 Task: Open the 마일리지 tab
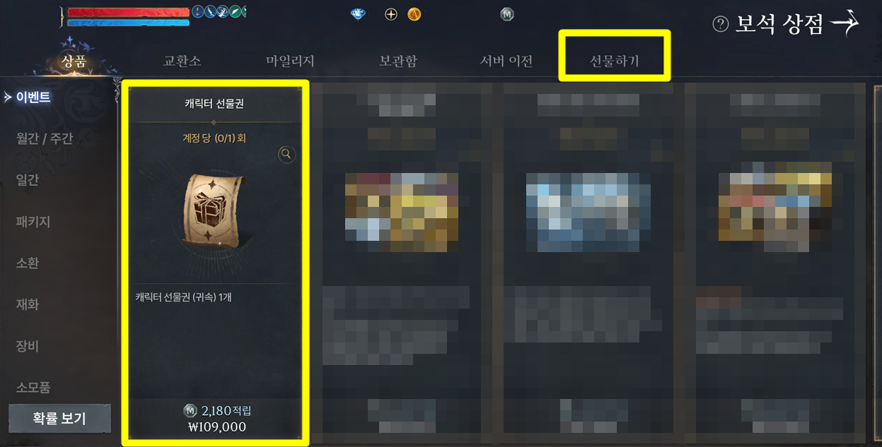click(x=290, y=61)
